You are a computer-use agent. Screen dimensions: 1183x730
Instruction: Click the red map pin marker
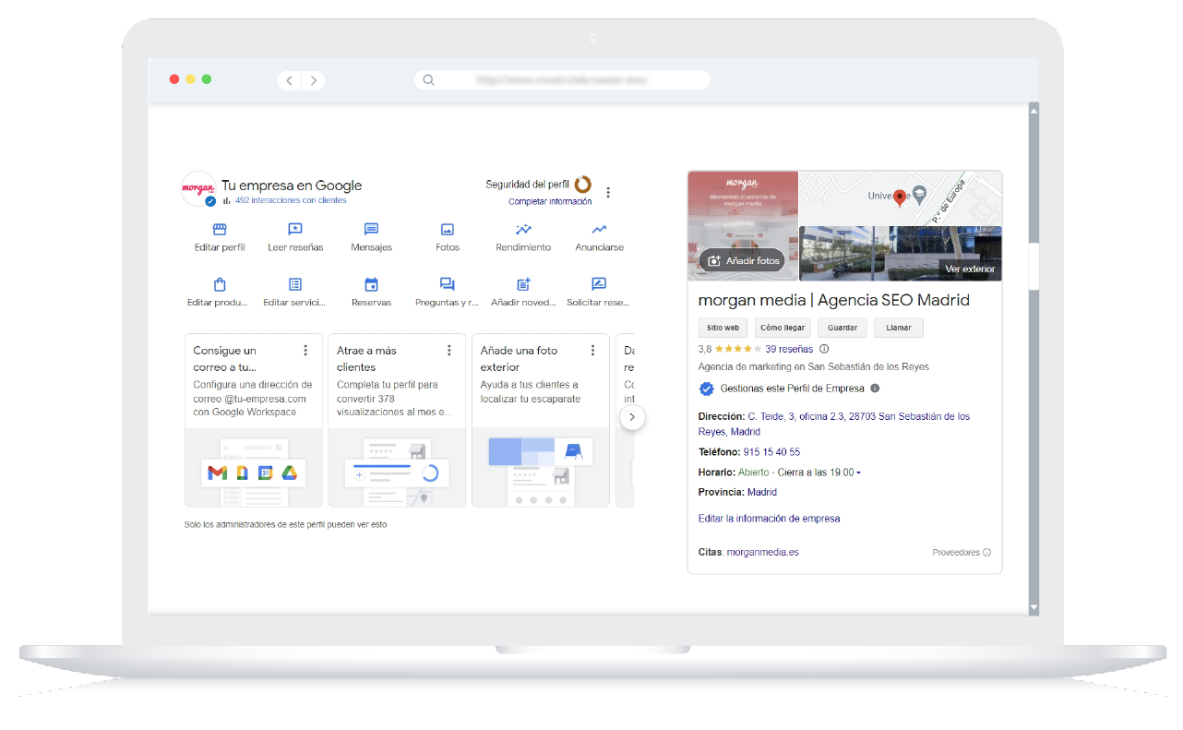(x=900, y=197)
